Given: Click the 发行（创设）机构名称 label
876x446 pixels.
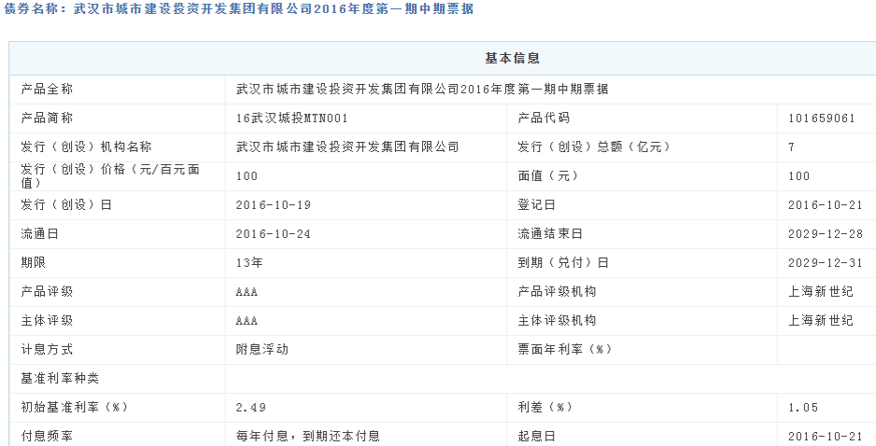Looking at the screenshot, I should click(x=86, y=147).
